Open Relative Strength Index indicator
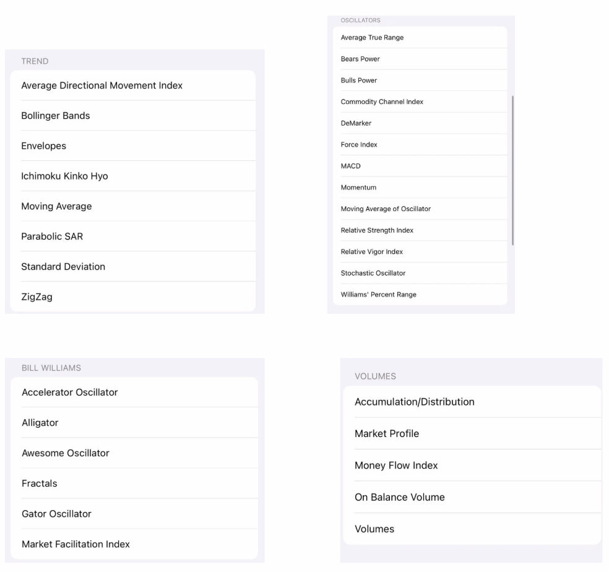 point(377,230)
